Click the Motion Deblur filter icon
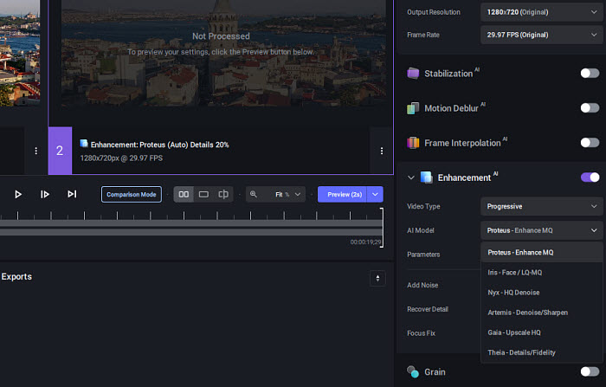This screenshot has width=606, height=387. click(413, 108)
